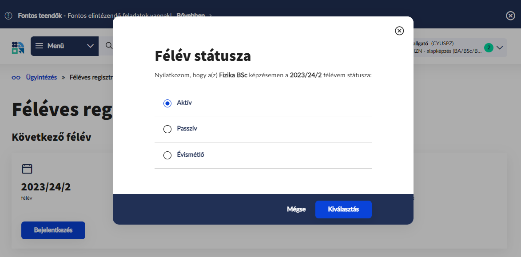Click the green notification badge
Viewport: 521px width, 257px height.
[489, 47]
